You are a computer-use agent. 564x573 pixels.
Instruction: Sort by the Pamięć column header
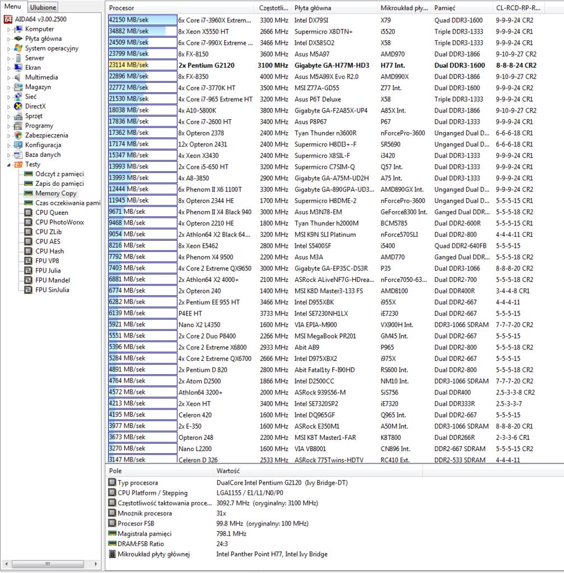pos(461,8)
